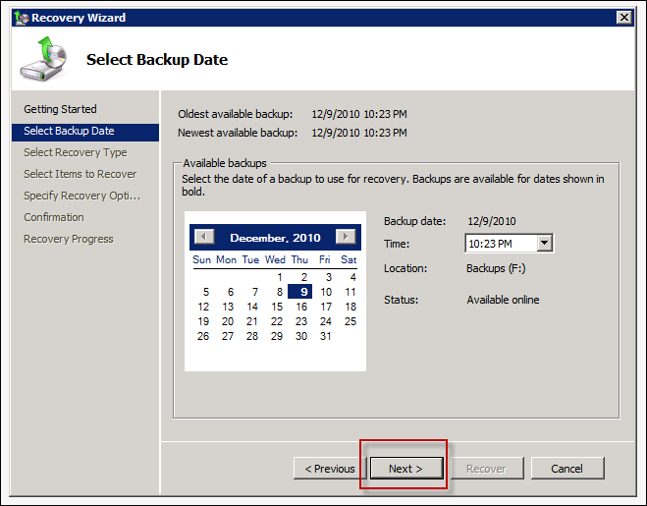Click the 10:23 PM time combo box

pos(509,244)
